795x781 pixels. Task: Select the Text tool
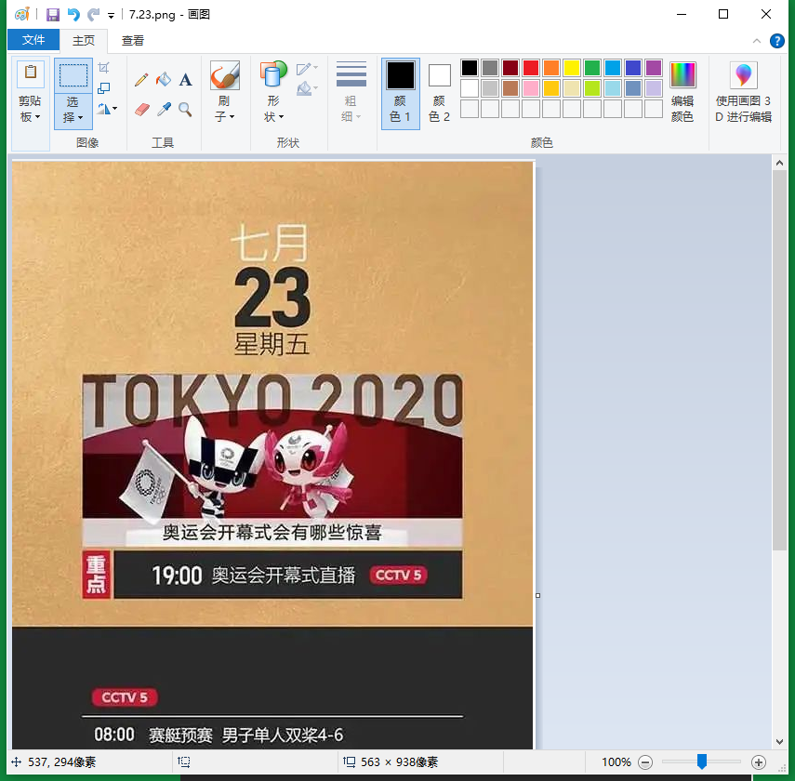point(186,80)
